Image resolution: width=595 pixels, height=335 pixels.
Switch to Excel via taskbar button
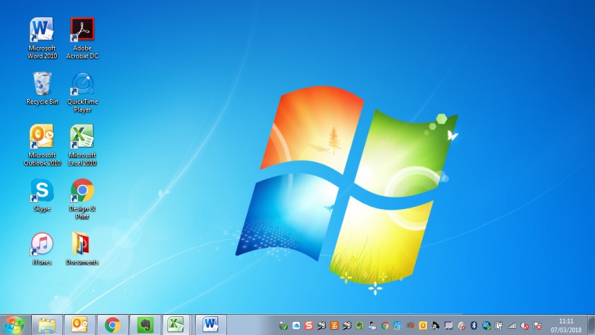point(176,325)
